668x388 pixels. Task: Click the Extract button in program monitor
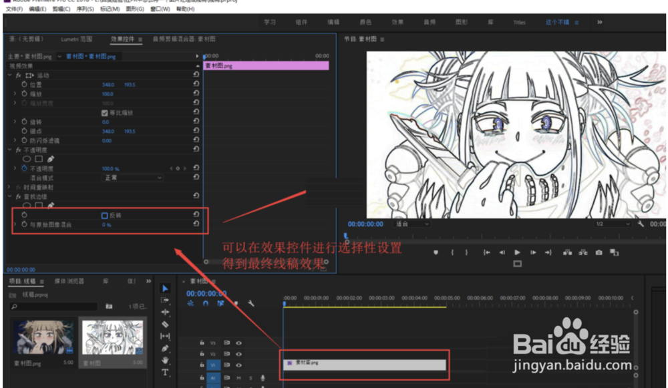coord(582,252)
